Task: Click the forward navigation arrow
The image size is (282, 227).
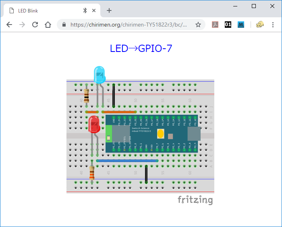Action: pyautogui.click(x=22, y=25)
